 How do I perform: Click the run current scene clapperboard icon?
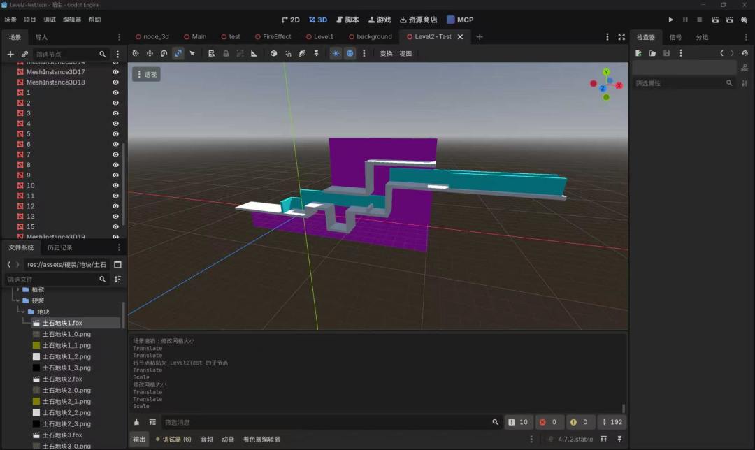coord(715,20)
